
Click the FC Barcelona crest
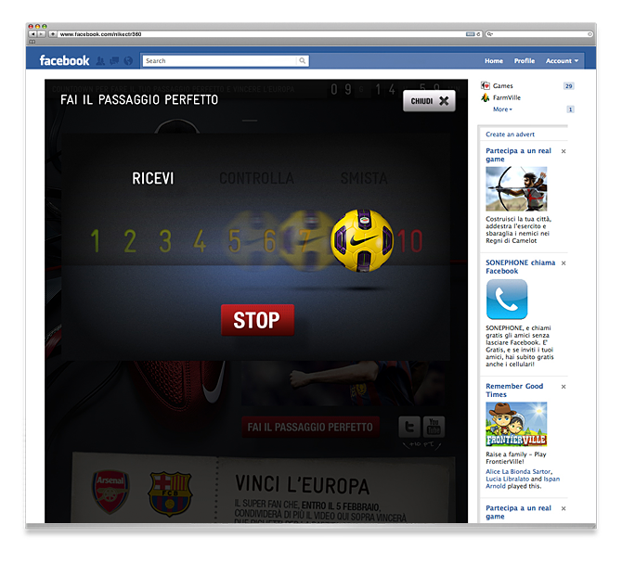(x=170, y=493)
